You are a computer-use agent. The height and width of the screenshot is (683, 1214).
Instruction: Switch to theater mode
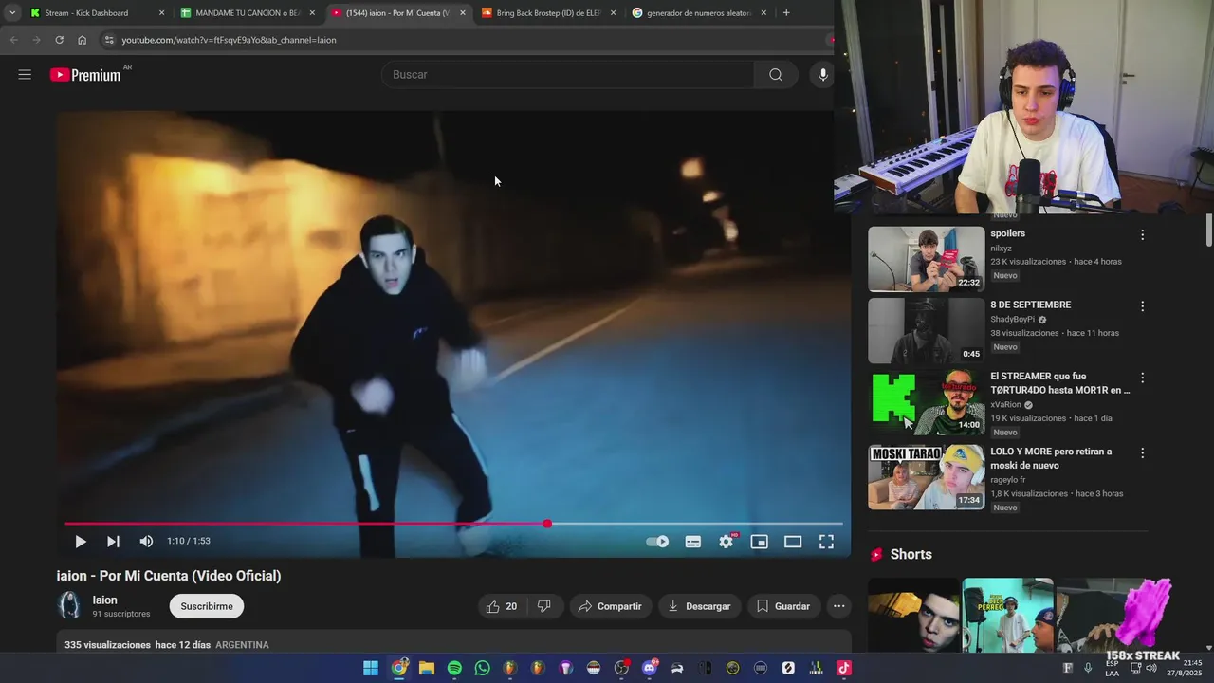tap(793, 542)
